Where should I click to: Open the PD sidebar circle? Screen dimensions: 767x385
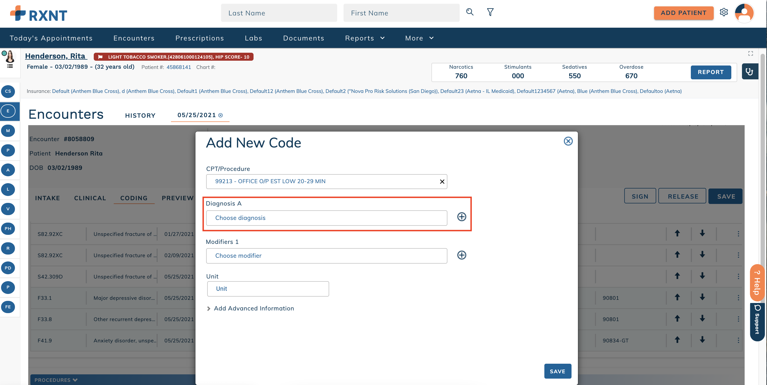point(8,268)
